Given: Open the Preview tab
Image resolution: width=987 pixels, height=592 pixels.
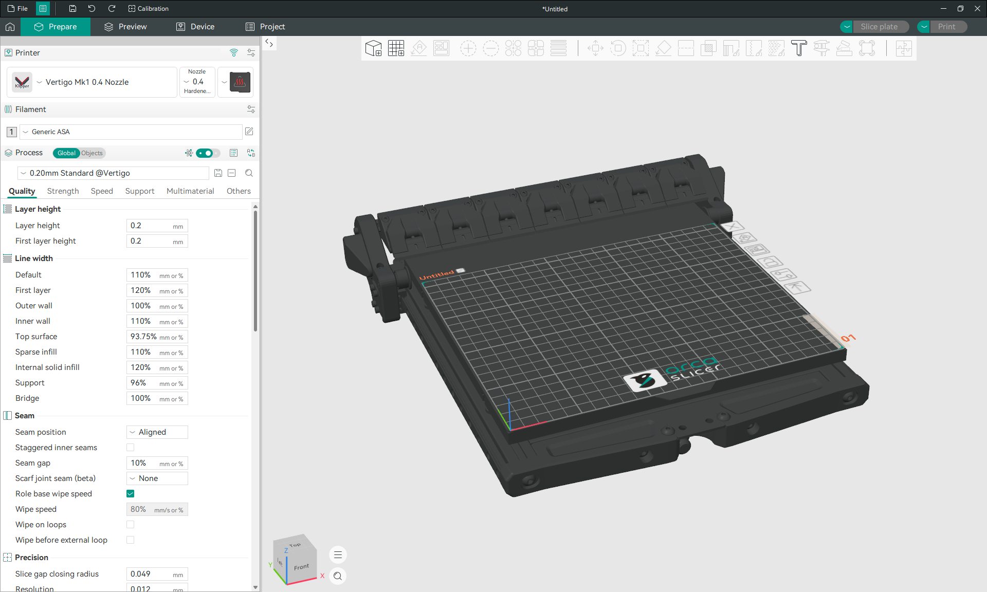Looking at the screenshot, I should click(x=125, y=27).
